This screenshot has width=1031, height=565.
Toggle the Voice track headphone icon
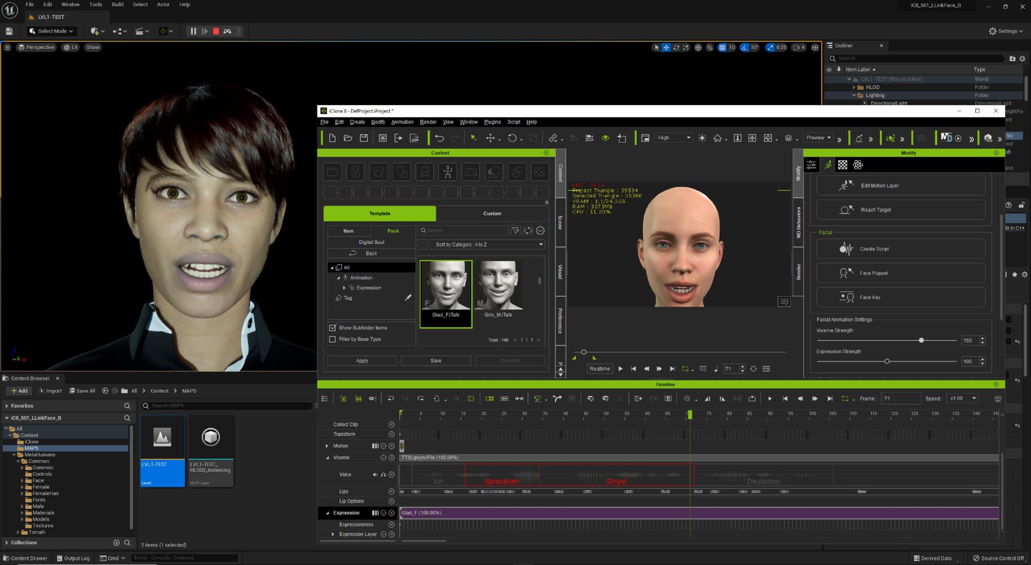383,474
